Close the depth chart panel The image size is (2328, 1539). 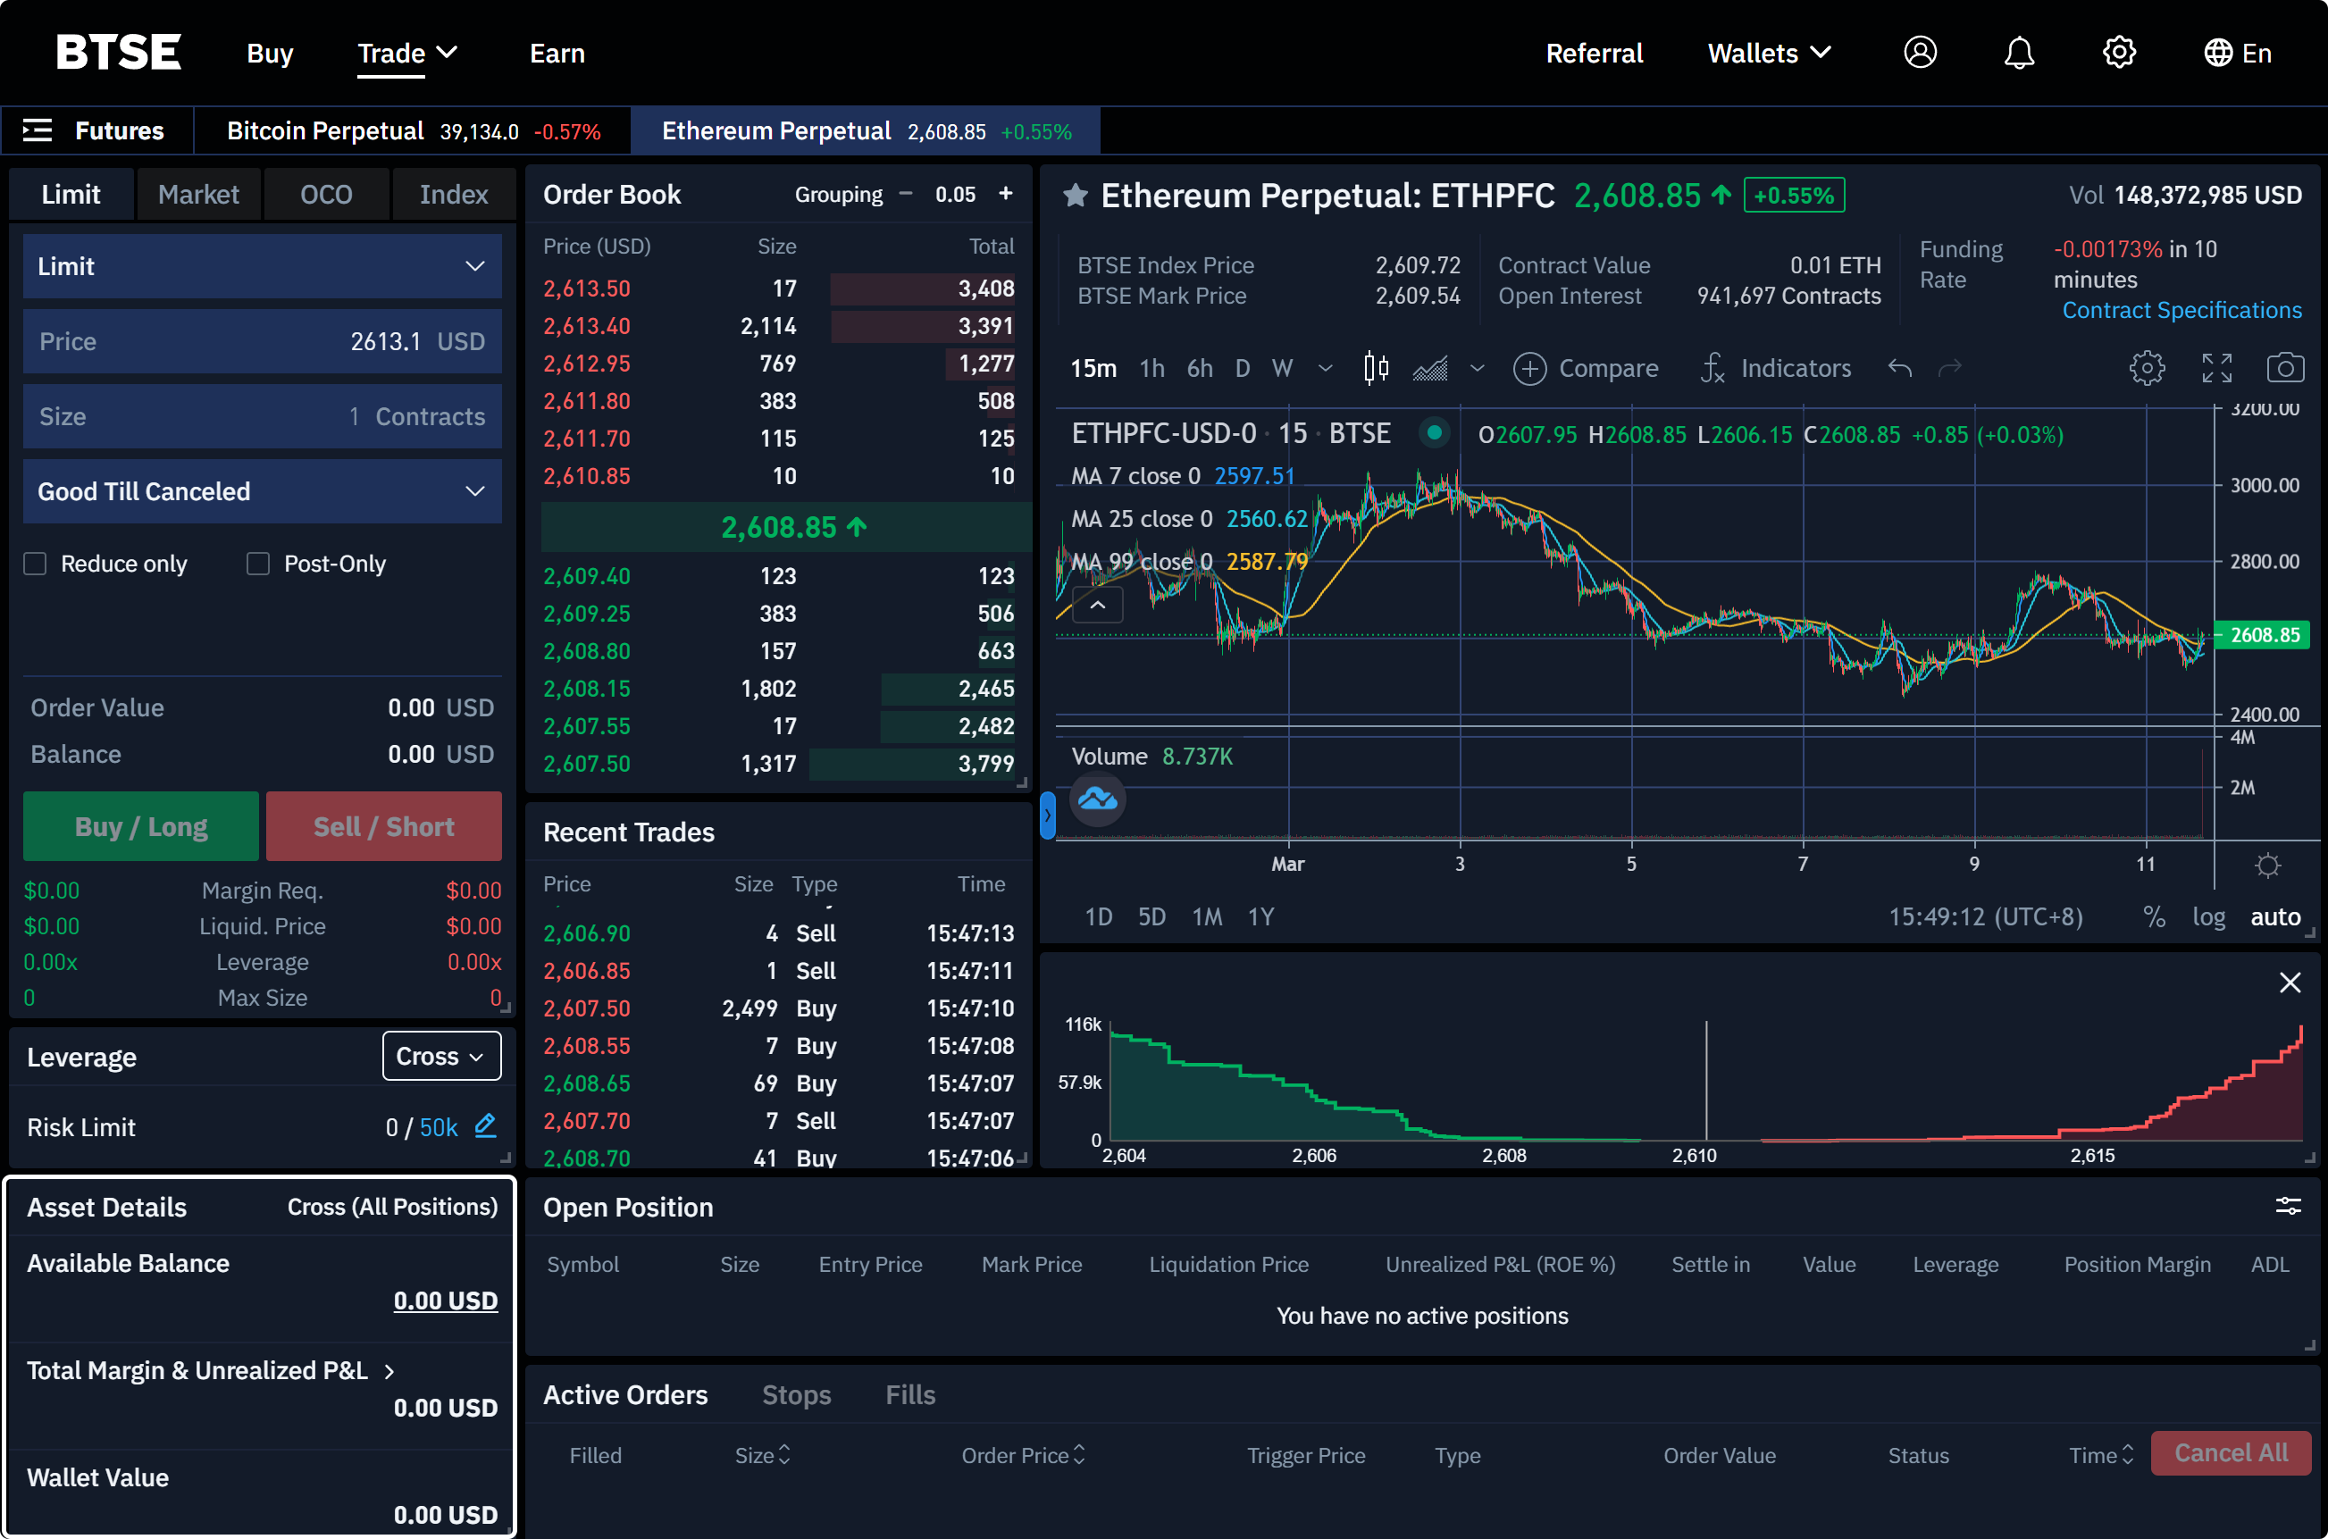click(2290, 983)
